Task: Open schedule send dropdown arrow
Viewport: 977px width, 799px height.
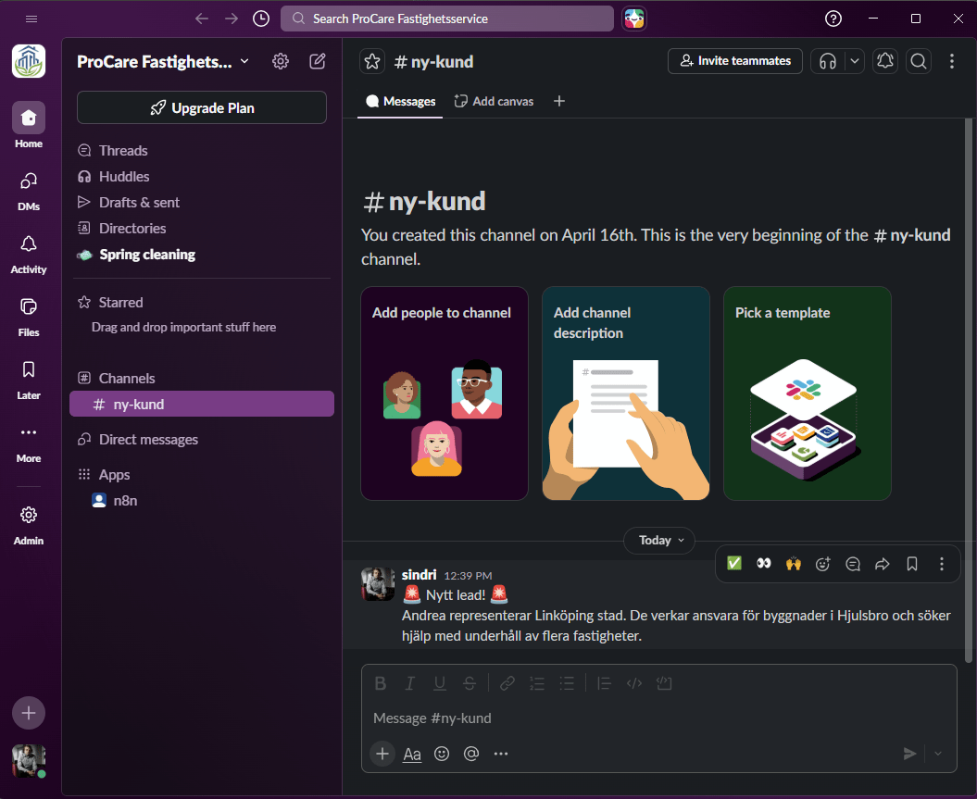Action: click(x=938, y=754)
